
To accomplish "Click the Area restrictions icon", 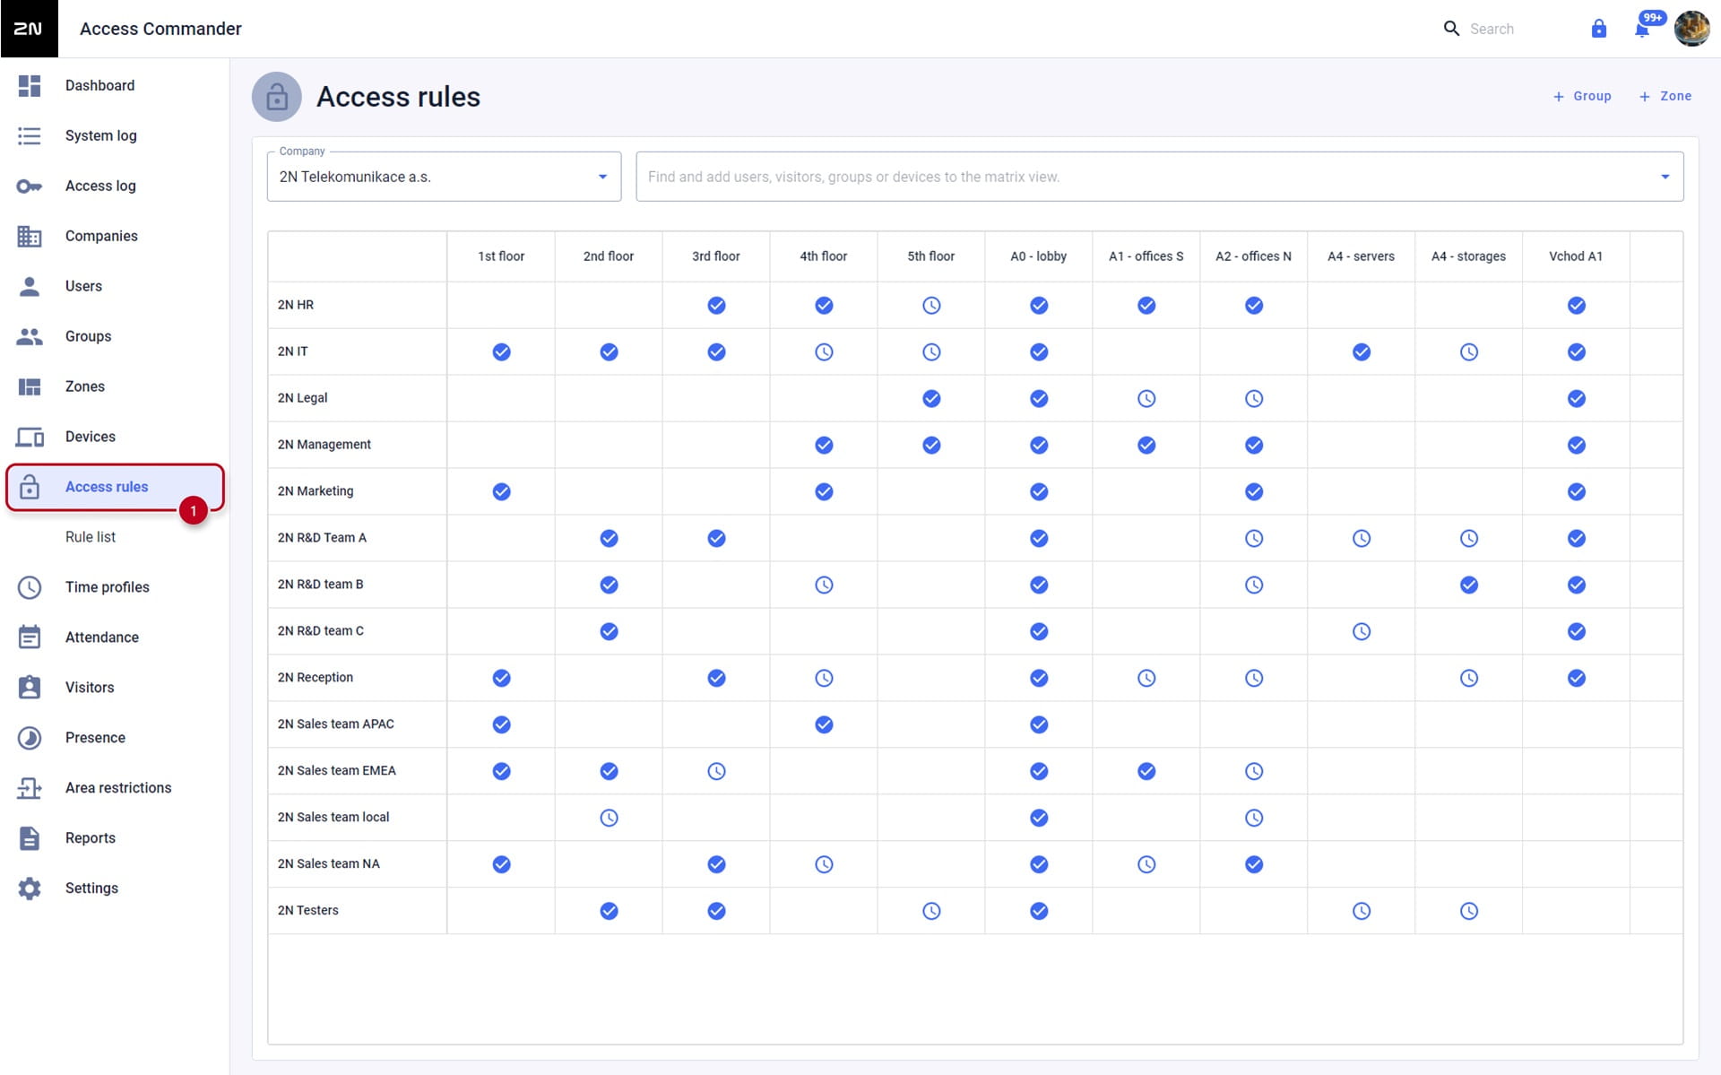I will (30, 788).
